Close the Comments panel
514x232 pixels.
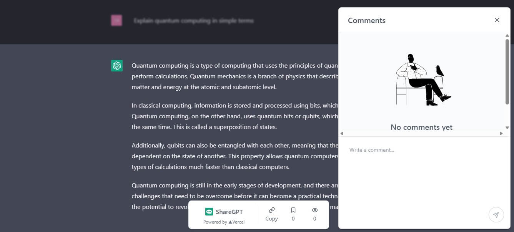coord(497,20)
